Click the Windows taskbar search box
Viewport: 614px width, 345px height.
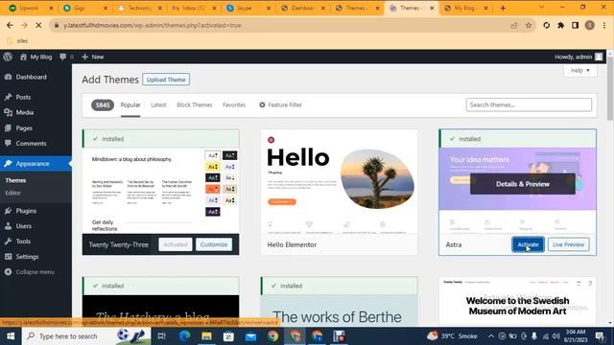[86, 336]
